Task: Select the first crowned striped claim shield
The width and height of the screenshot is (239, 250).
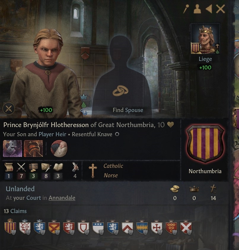Action: [10, 227]
